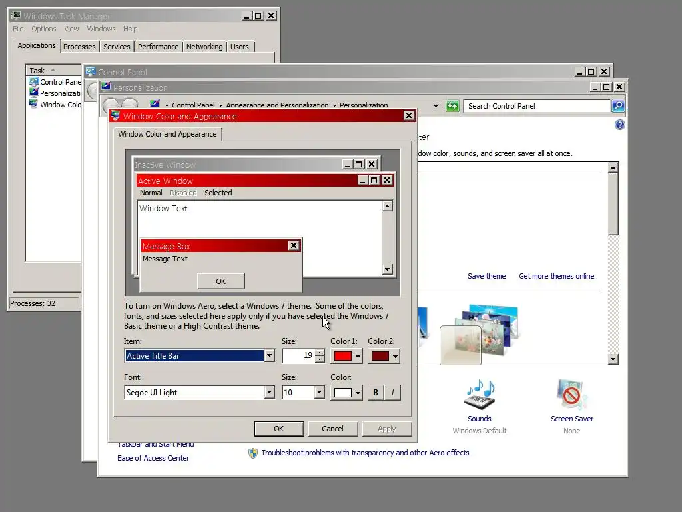Click the Normal menu item in preview

click(x=151, y=193)
